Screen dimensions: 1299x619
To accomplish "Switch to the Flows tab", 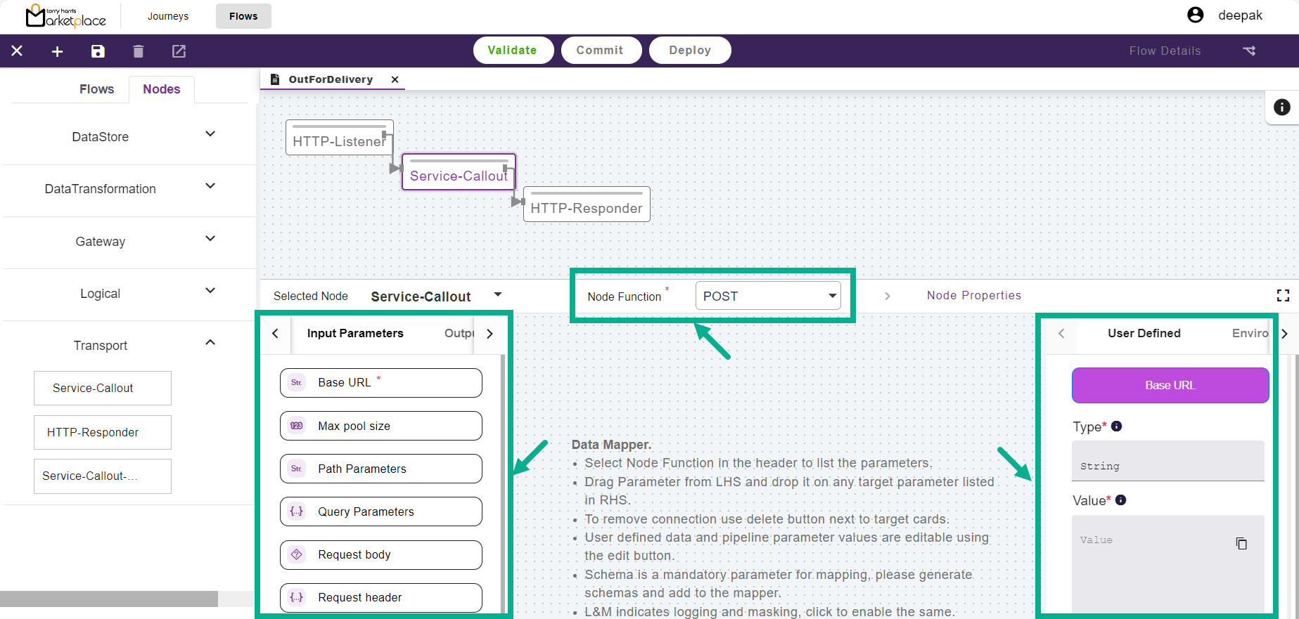I will click(x=96, y=89).
